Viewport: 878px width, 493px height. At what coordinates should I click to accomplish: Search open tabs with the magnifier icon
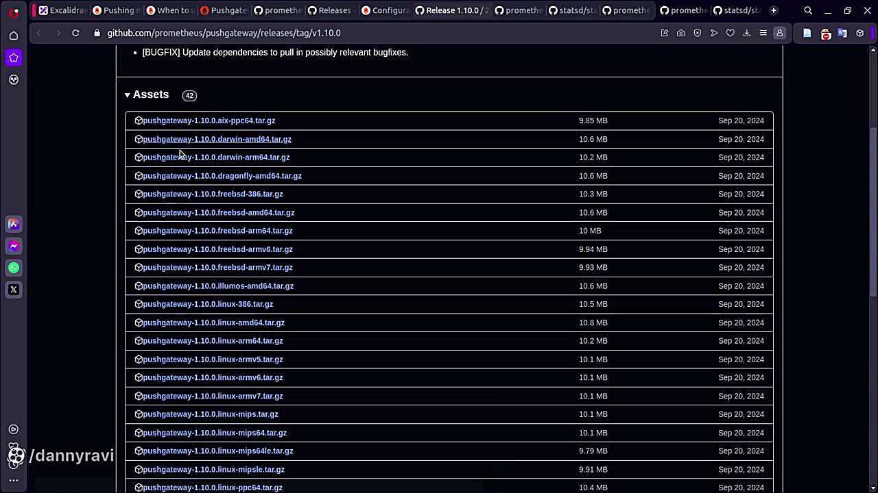(x=808, y=10)
